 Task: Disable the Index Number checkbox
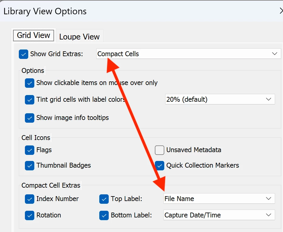click(x=30, y=199)
